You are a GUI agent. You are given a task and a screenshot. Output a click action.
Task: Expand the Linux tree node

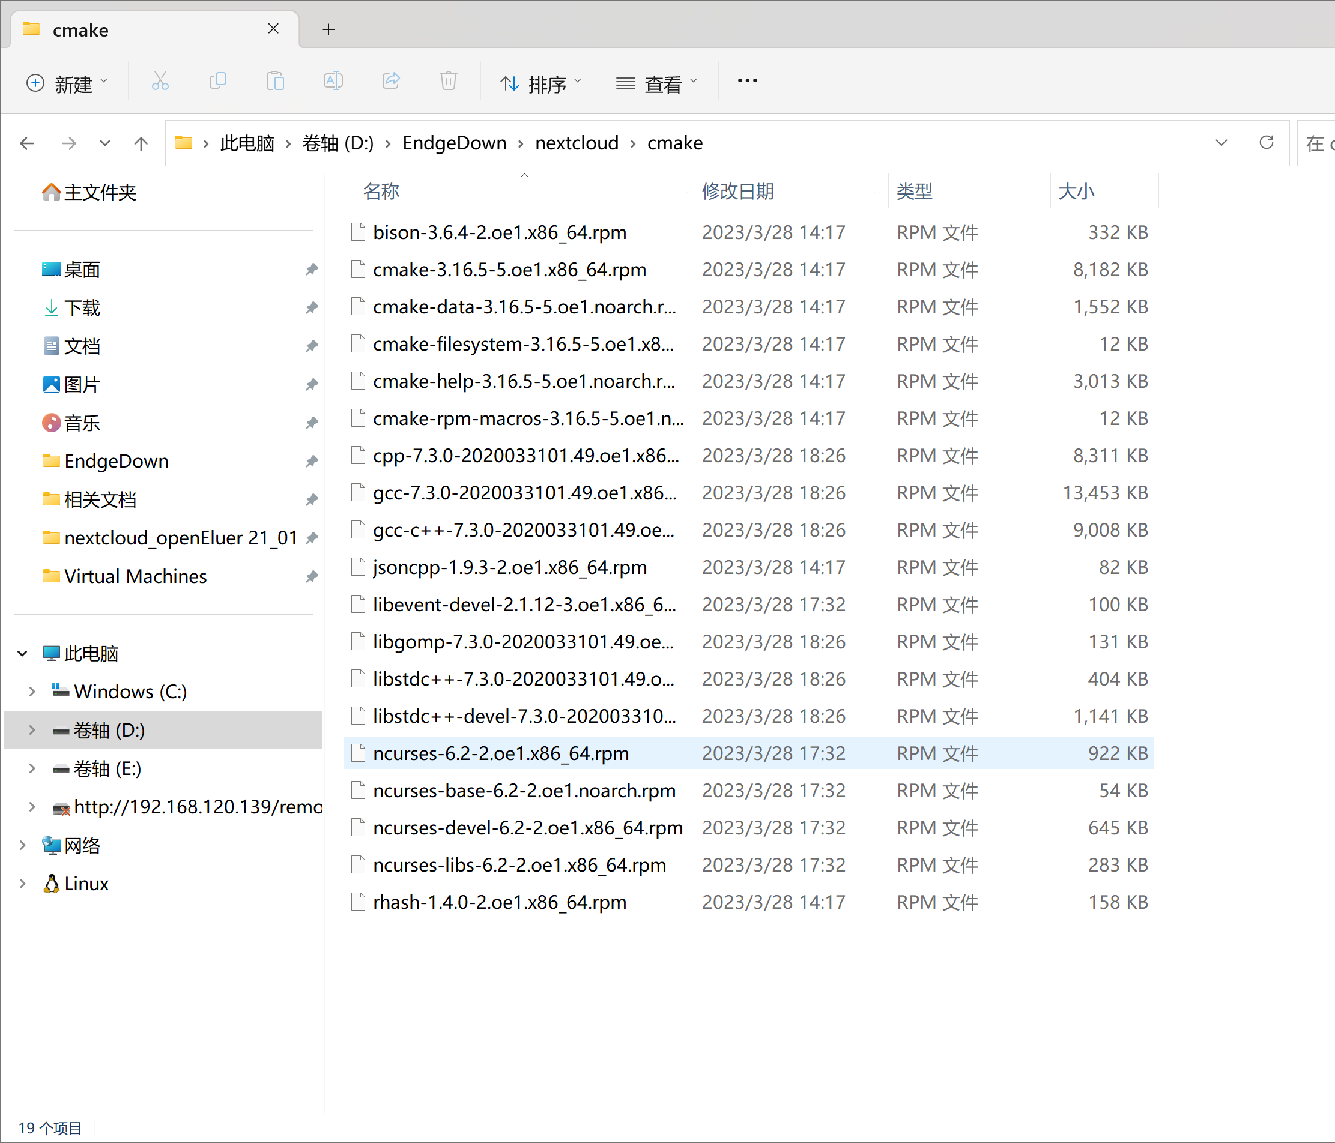tap(23, 883)
